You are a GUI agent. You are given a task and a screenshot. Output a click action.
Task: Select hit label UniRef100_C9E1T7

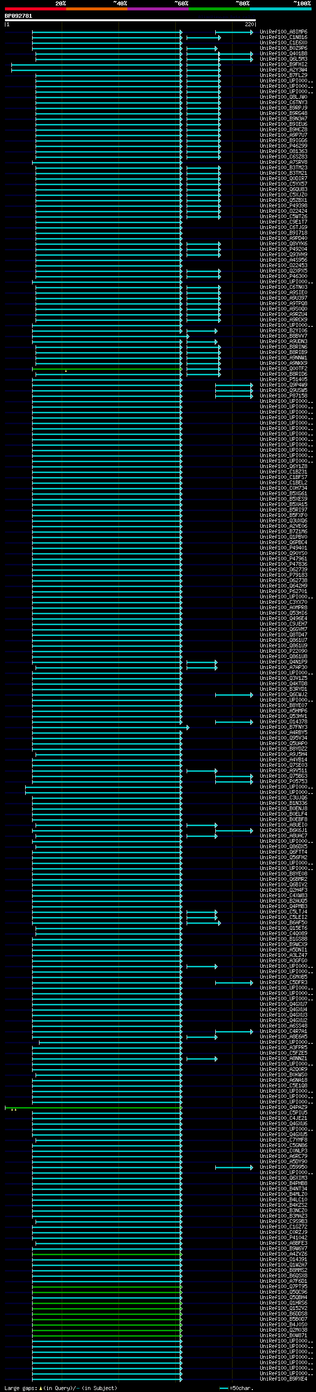click(x=283, y=222)
